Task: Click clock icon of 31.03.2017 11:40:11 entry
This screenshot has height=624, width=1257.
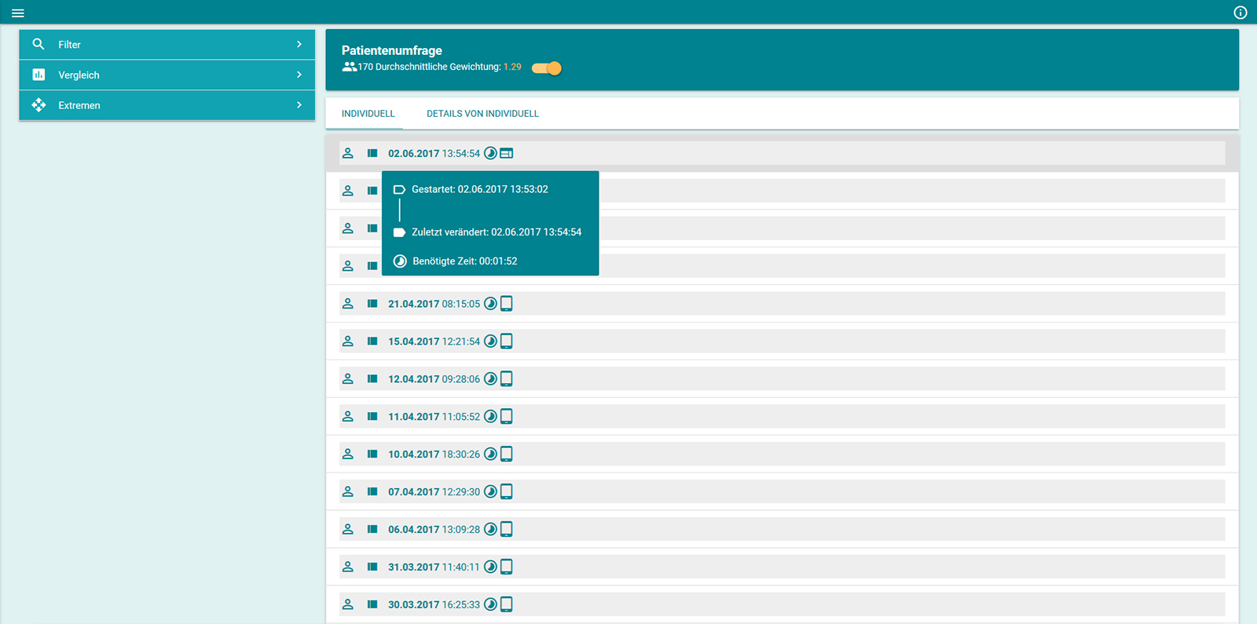Action: [490, 567]
